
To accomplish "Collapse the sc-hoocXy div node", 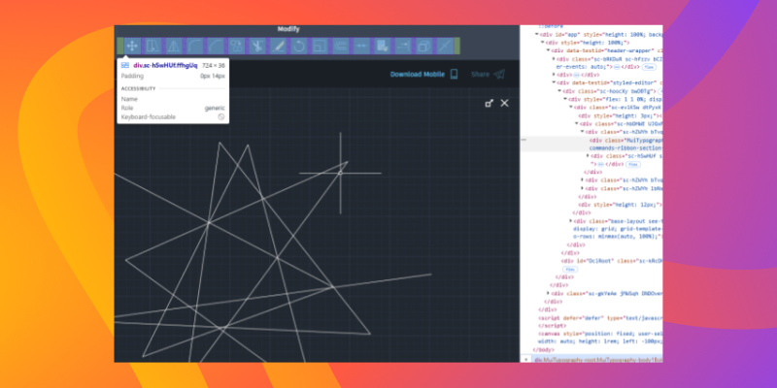I will (560, 91).
